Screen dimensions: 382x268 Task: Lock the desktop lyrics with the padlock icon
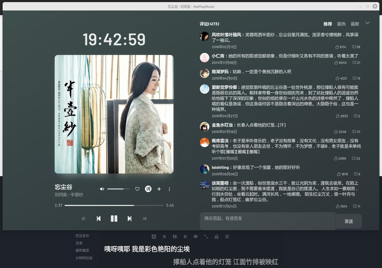coord(217,237)
